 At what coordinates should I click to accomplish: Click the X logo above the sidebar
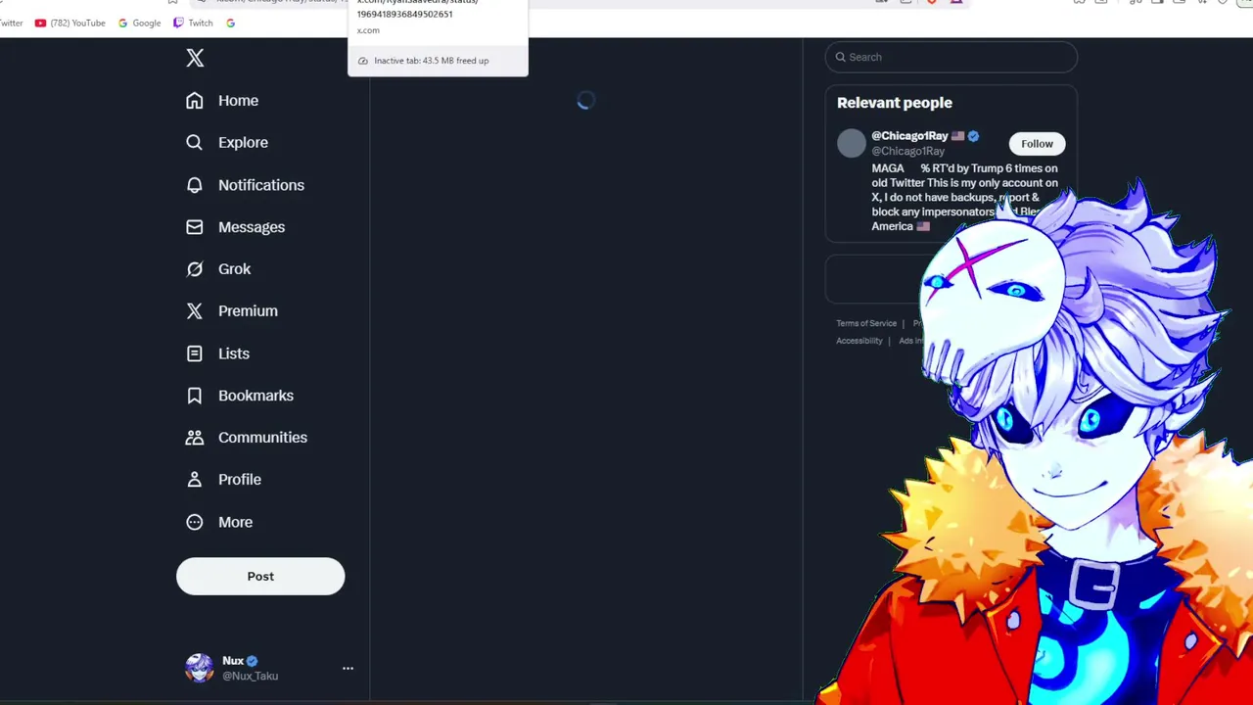tap(195, 58)
